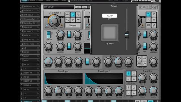Select the sample-and-hold waveform in Oscillator 1

pos(73,20)
